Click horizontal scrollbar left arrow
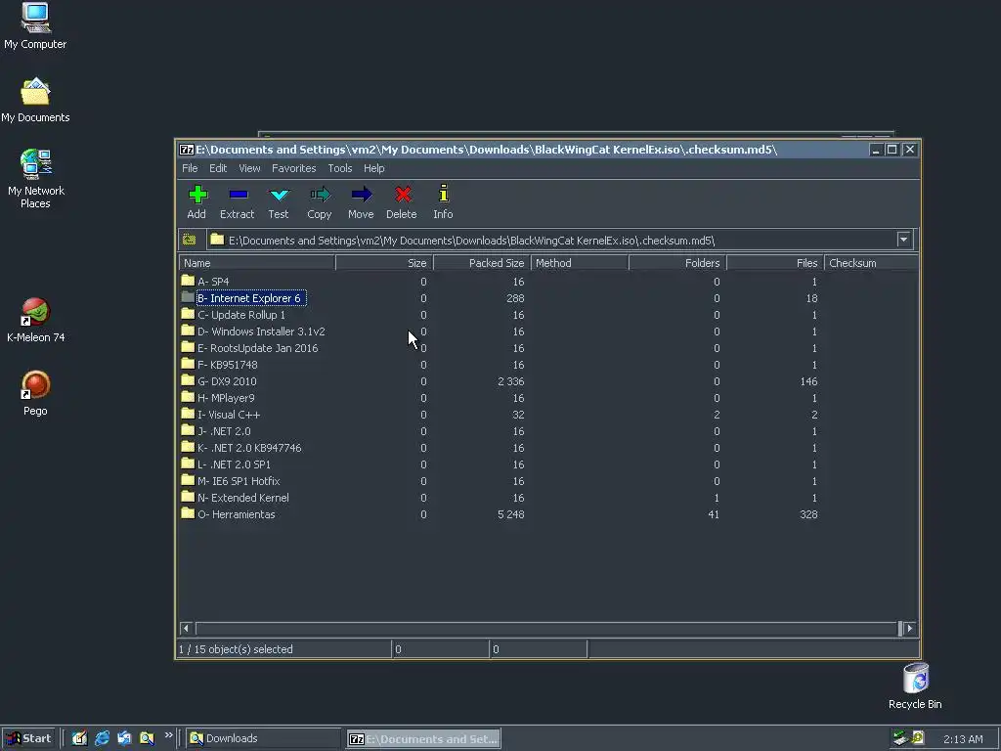The image size is (1001, 751). coord(186,629)
